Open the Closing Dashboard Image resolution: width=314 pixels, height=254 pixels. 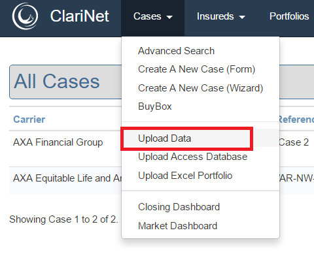pyautogui.click(x=179, y=207)
